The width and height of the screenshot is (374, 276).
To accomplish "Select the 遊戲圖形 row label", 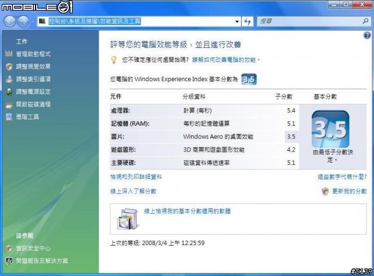I will (123, 150).
